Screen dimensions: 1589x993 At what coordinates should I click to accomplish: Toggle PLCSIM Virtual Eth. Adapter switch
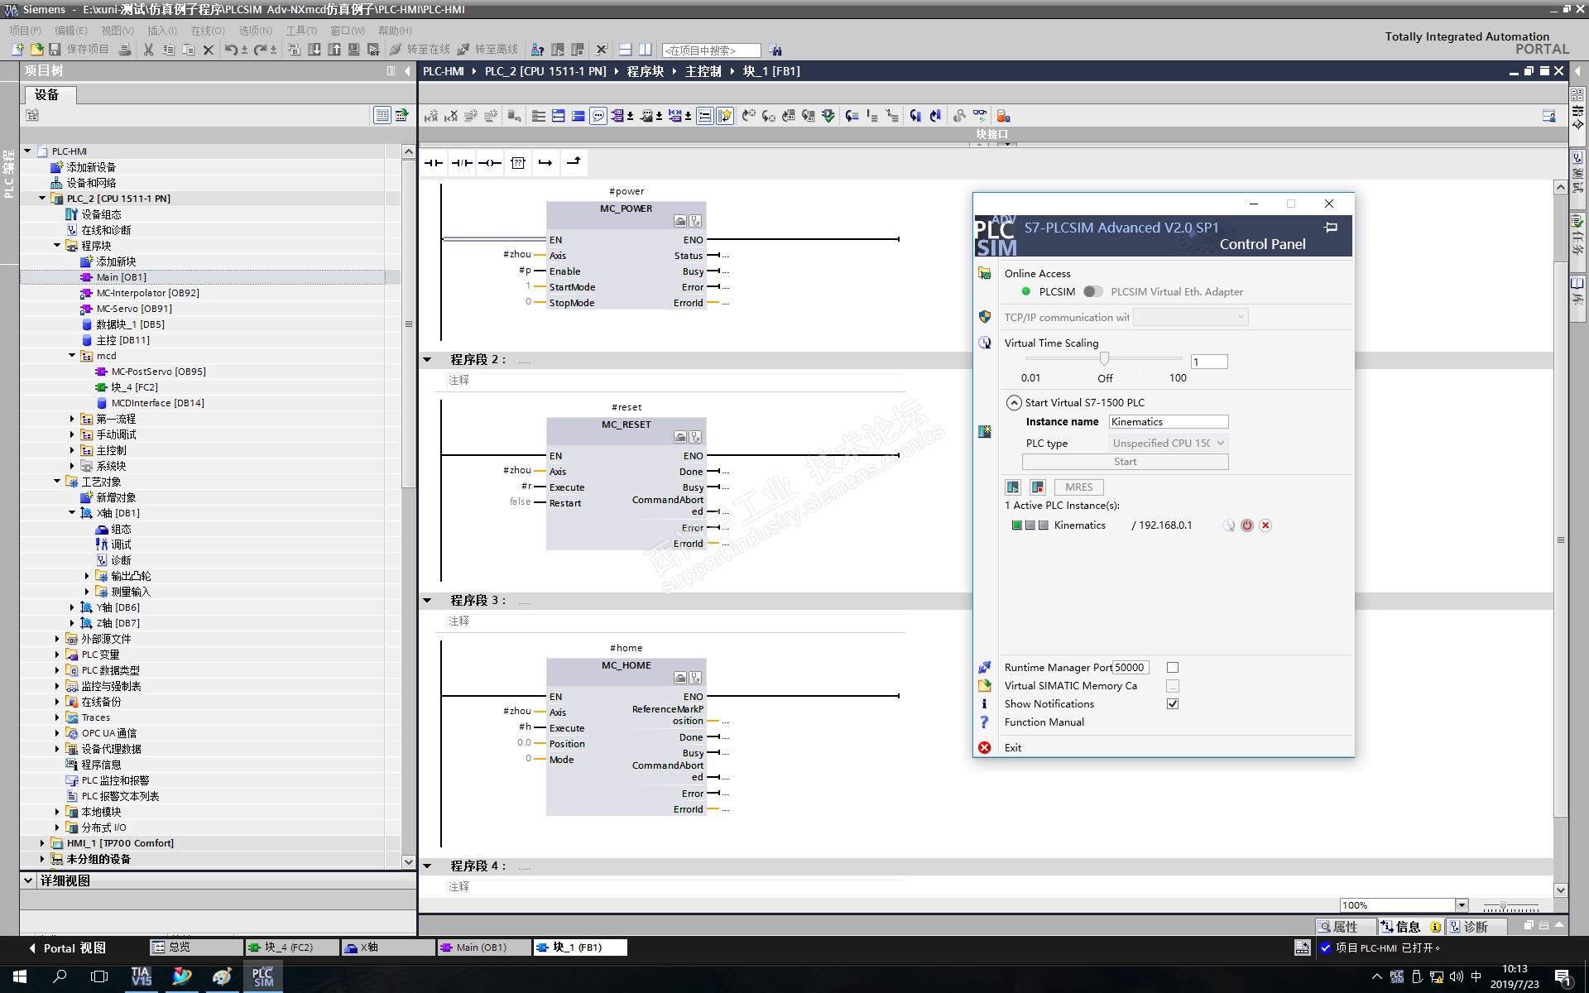(x=1092, y=291)
